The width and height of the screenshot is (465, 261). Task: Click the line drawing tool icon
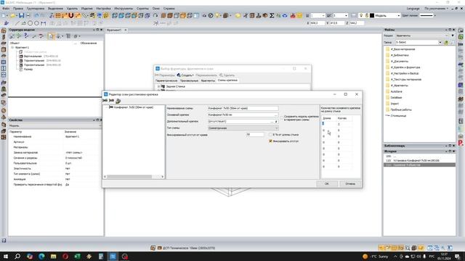coord(17,23)
